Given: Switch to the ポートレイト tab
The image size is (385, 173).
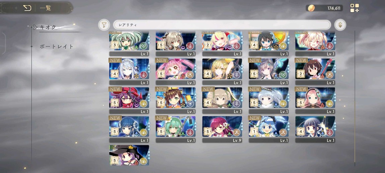Looking at the screenshot, I should point(57,46).
